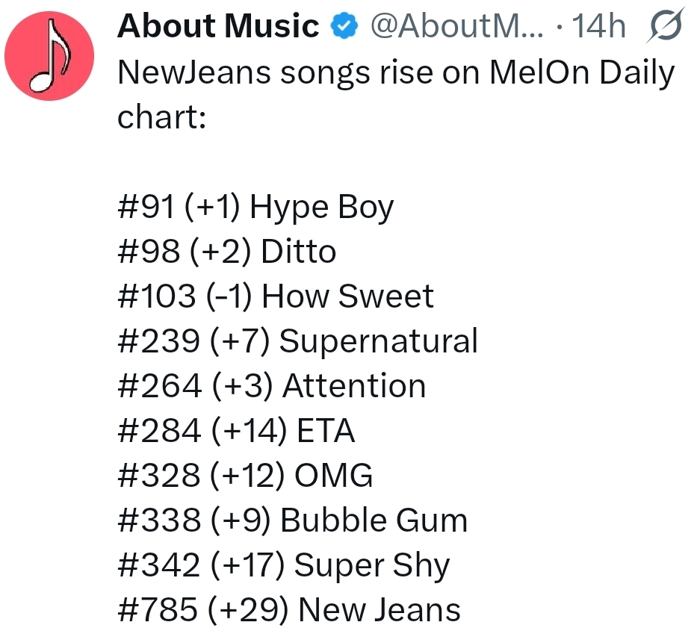This screenshot has width=697, height=628.
Task: Click the tweet intro text about MelOn Daily chart
Action: coord(396,73)
